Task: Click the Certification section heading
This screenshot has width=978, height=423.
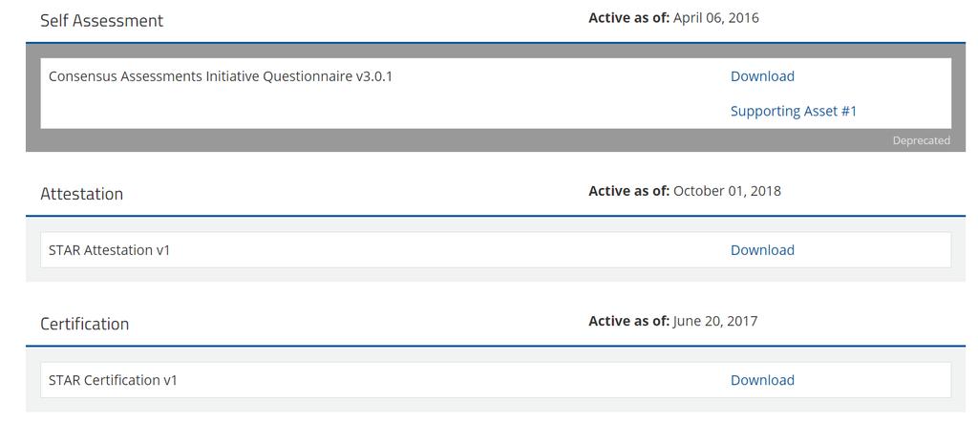Action: 85,324
